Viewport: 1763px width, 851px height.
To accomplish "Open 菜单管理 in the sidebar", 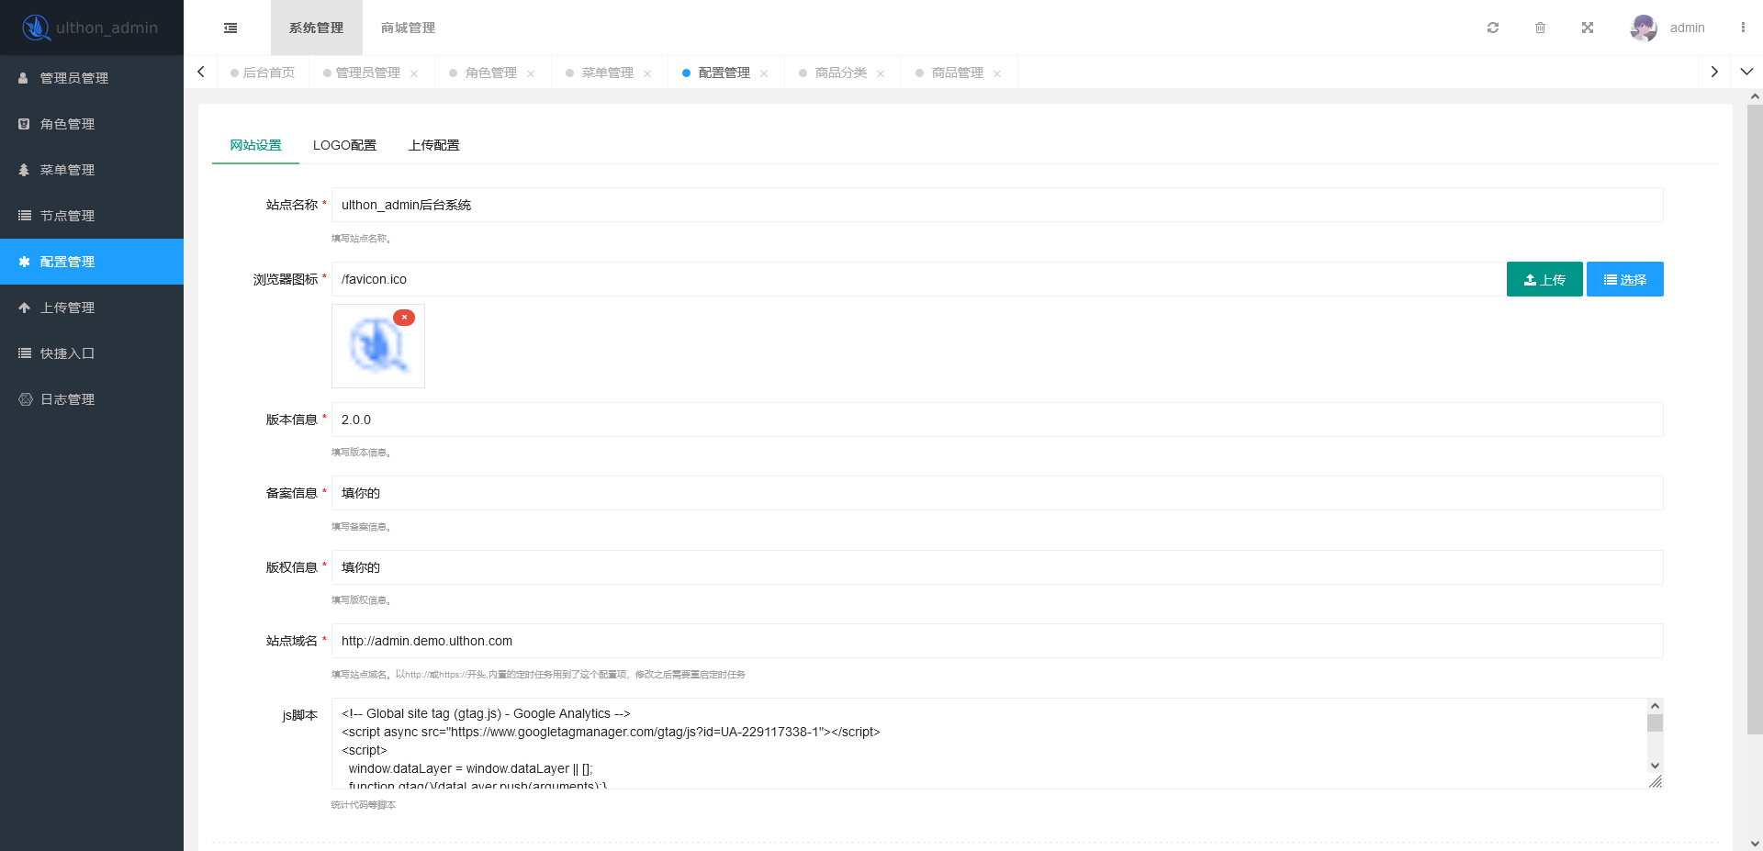I will click(92, 170).
